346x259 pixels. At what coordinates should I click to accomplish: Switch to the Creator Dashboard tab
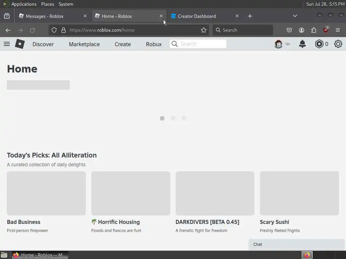(205, 16)
